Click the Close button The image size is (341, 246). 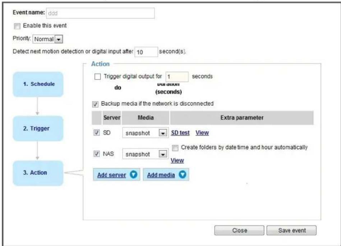(x=239, y=230)
